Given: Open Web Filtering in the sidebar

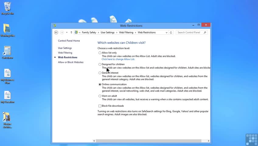Looking at the screenshot, I should coord(65,53).
